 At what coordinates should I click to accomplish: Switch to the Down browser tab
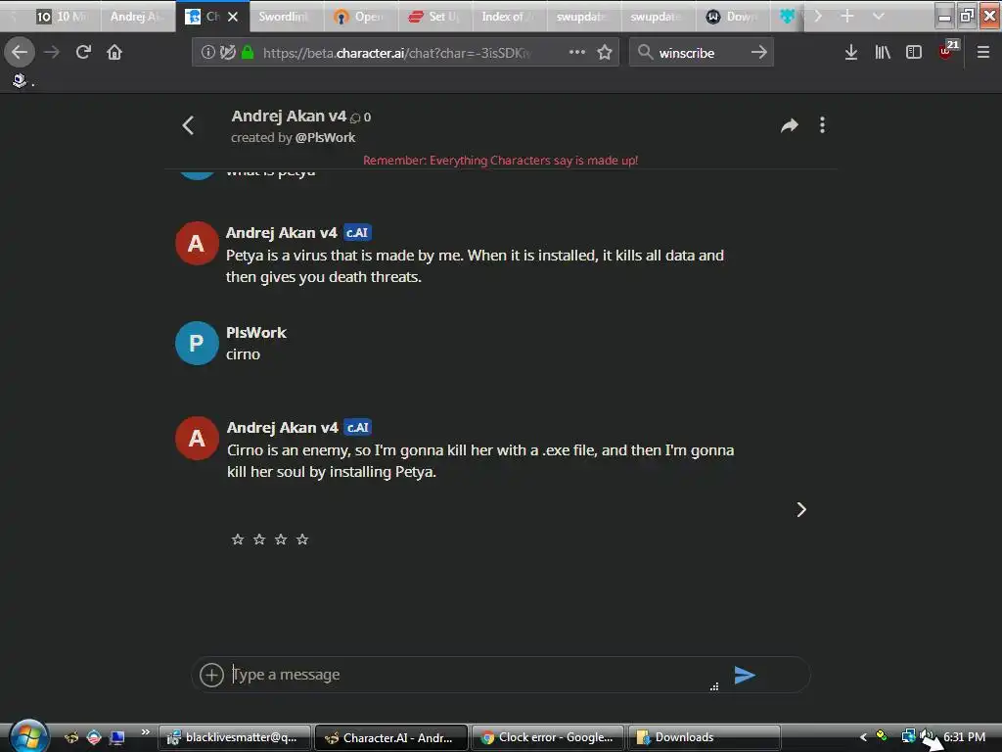(x=732, y=17)
